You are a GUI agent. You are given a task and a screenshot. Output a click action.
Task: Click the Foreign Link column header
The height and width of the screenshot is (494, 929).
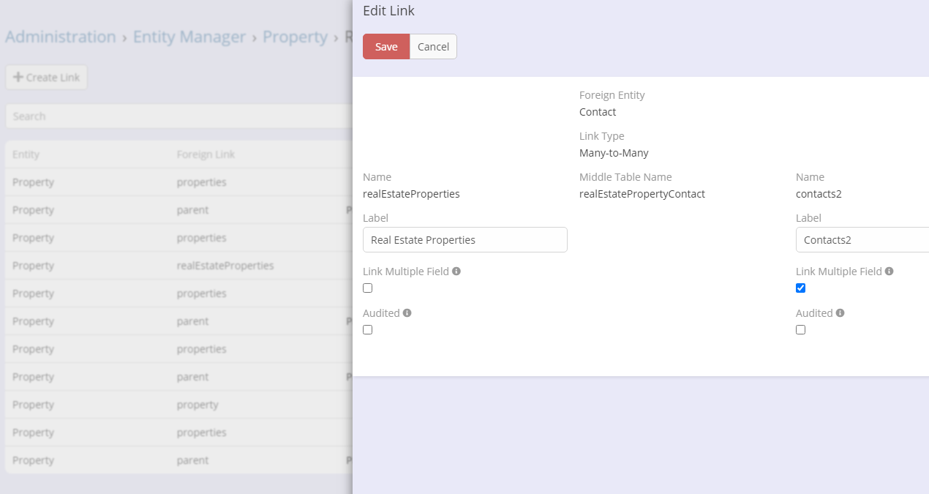point(206,155)
